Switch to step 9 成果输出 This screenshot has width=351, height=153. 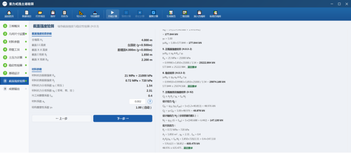tap(14, 89)
